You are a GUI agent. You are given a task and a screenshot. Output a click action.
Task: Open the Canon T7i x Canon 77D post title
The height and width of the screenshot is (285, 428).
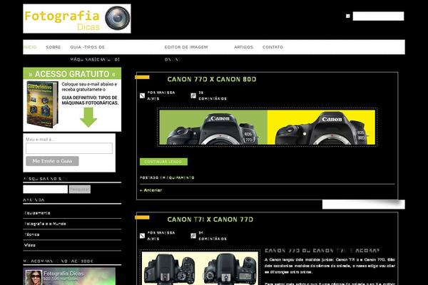[x=210, y=219]
